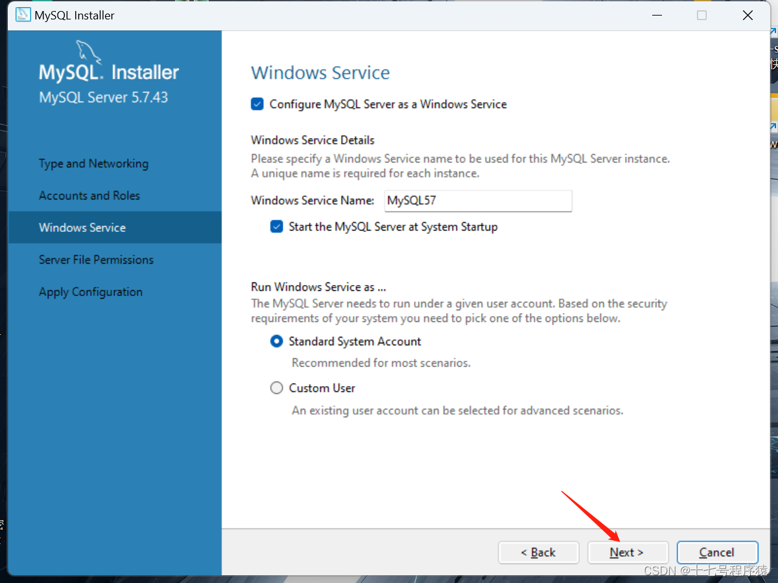This screenshot has height=583, width=778.
Task: Go to Server File Permissions step
Action: pos(96,260)
